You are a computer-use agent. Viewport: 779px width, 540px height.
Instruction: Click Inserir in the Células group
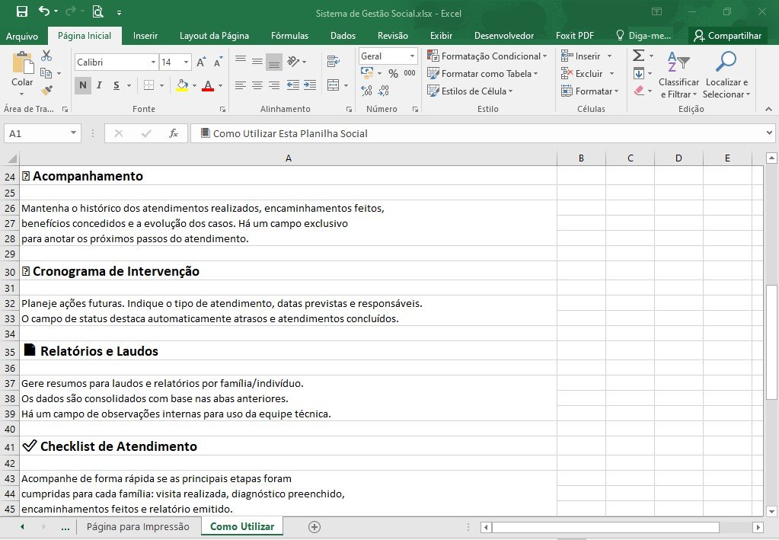pos(586,56)
